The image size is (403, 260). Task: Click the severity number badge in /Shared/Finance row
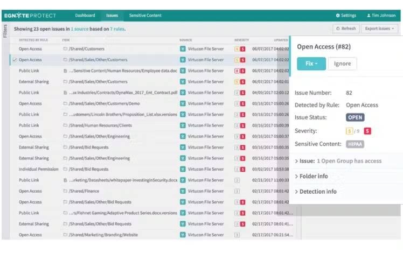(x=237, y=191)
